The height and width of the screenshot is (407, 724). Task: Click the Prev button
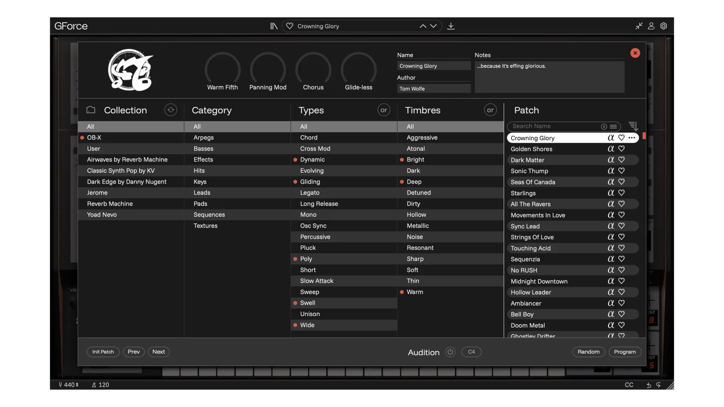pos(134,352)
